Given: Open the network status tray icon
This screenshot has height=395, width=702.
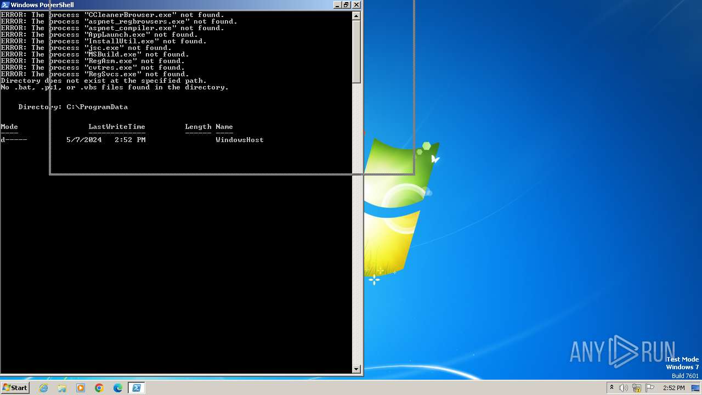Looking at the screenshot, I should point(637,388).
